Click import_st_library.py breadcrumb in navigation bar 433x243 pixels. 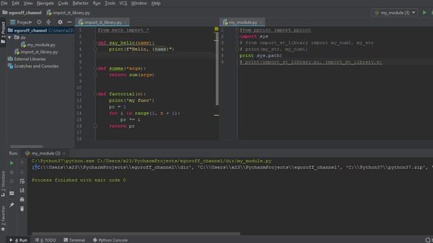pyautogui.click(x=68, y=13)
